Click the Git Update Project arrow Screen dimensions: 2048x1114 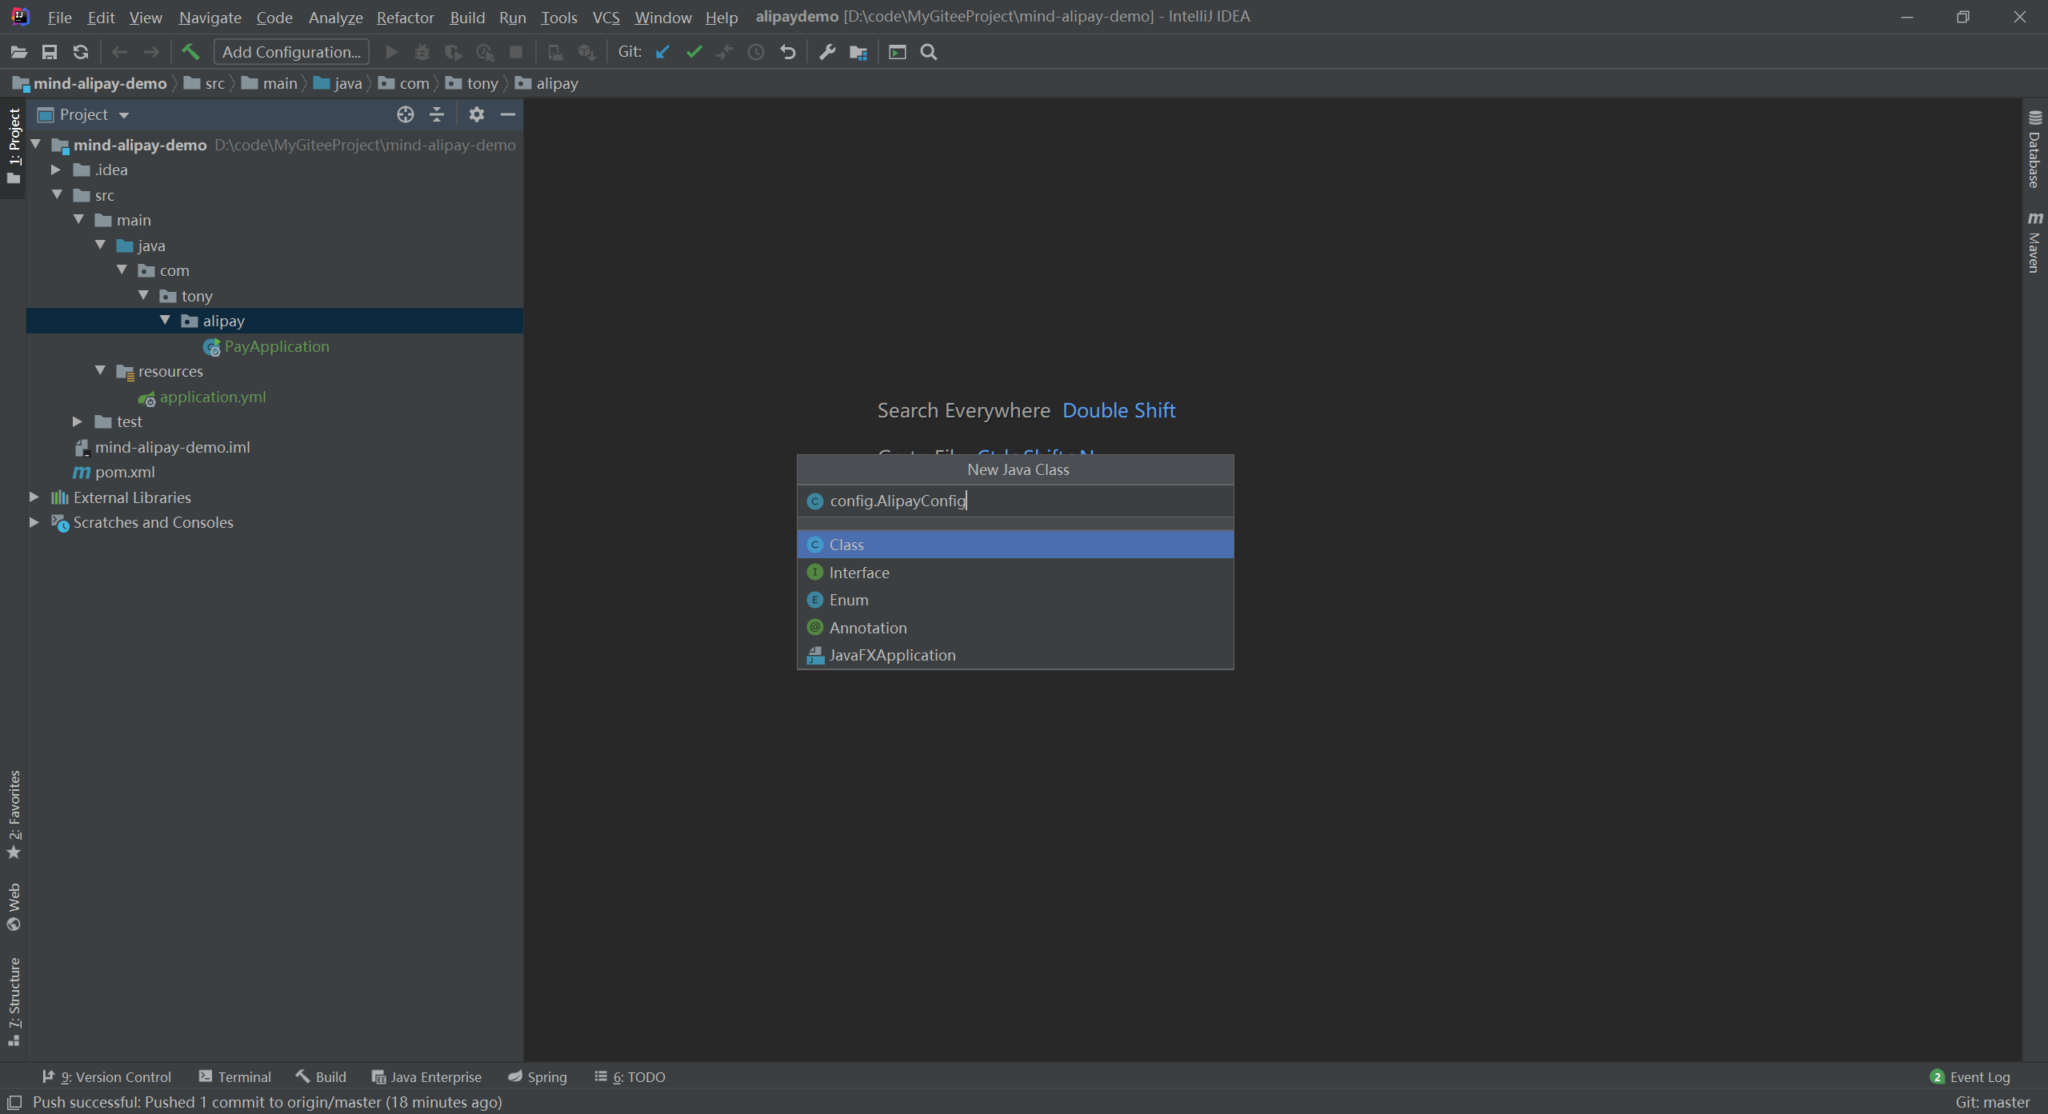(x=662, y=52)
